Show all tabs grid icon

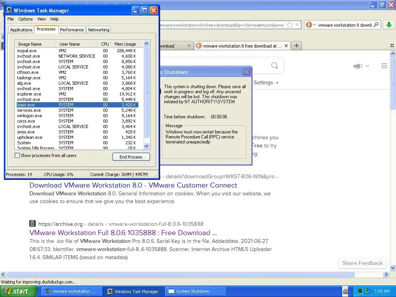pos(392,46)
